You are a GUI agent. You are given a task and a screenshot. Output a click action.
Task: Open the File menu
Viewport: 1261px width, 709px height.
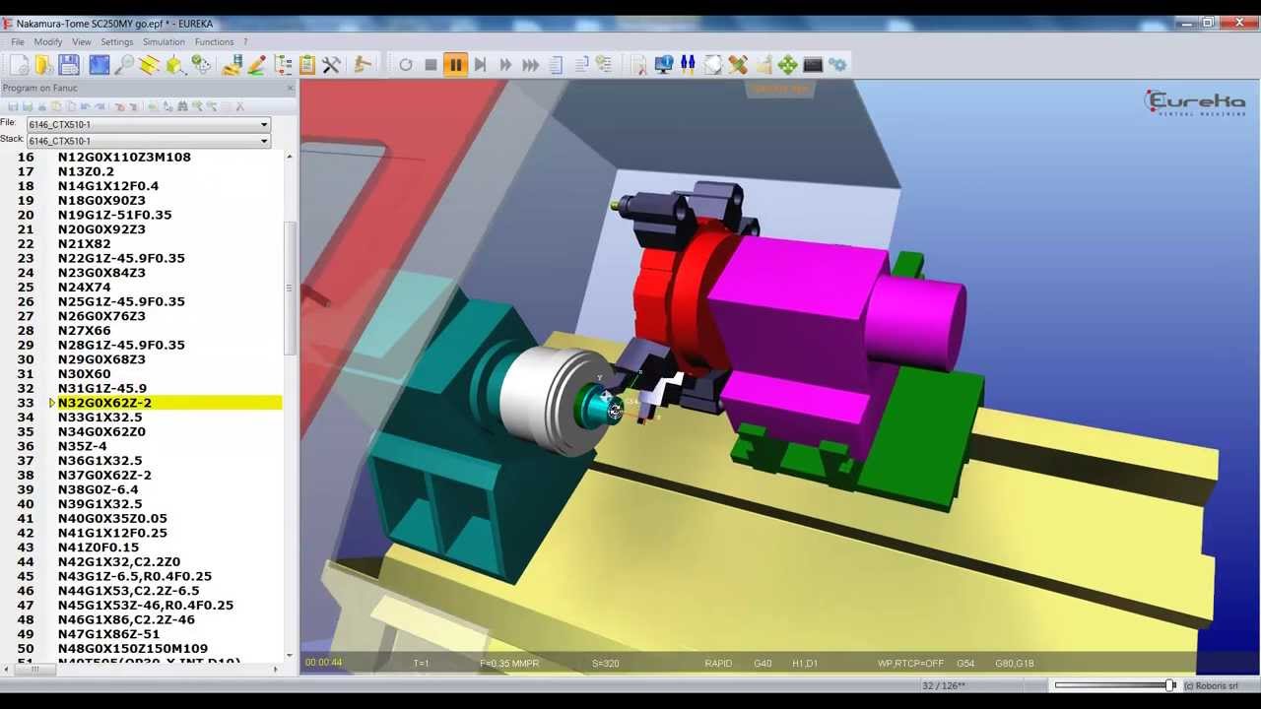pyautogui.click(x=18, y=42)
